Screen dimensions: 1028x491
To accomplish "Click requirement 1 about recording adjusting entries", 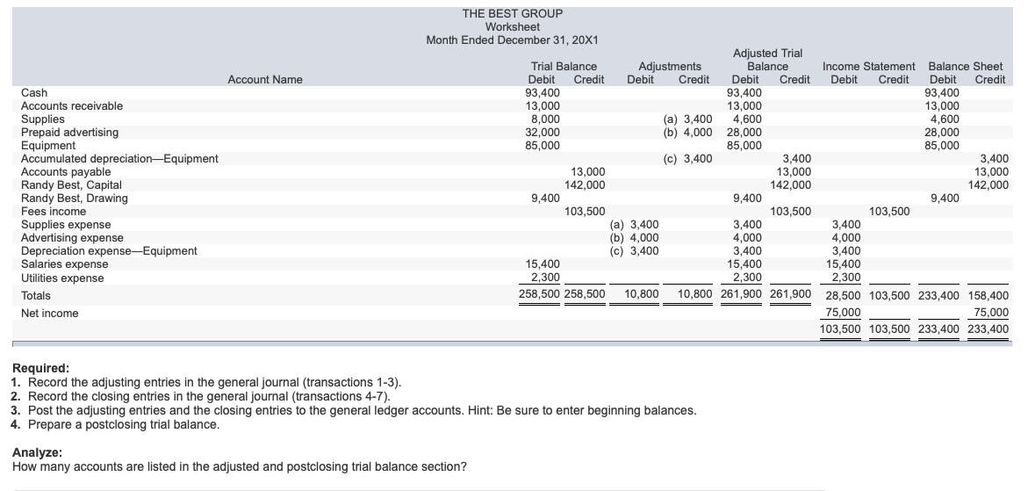I will point(206,382).
